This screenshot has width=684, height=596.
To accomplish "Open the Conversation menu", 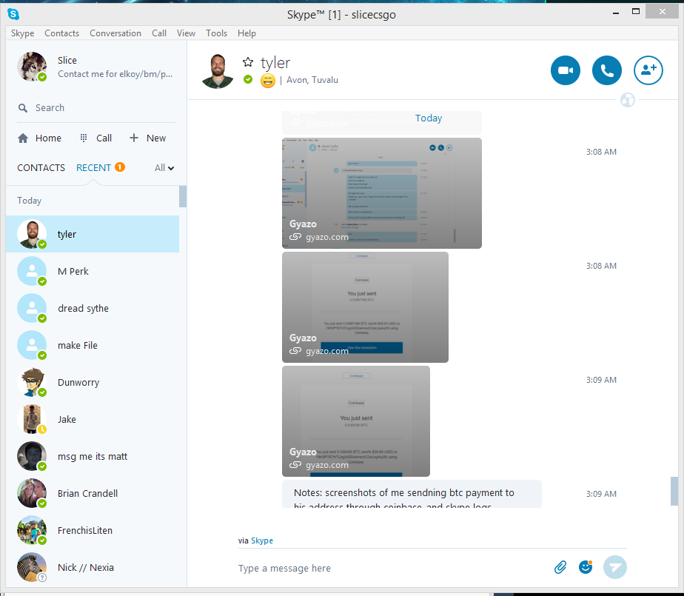I will tap(115, 33).
